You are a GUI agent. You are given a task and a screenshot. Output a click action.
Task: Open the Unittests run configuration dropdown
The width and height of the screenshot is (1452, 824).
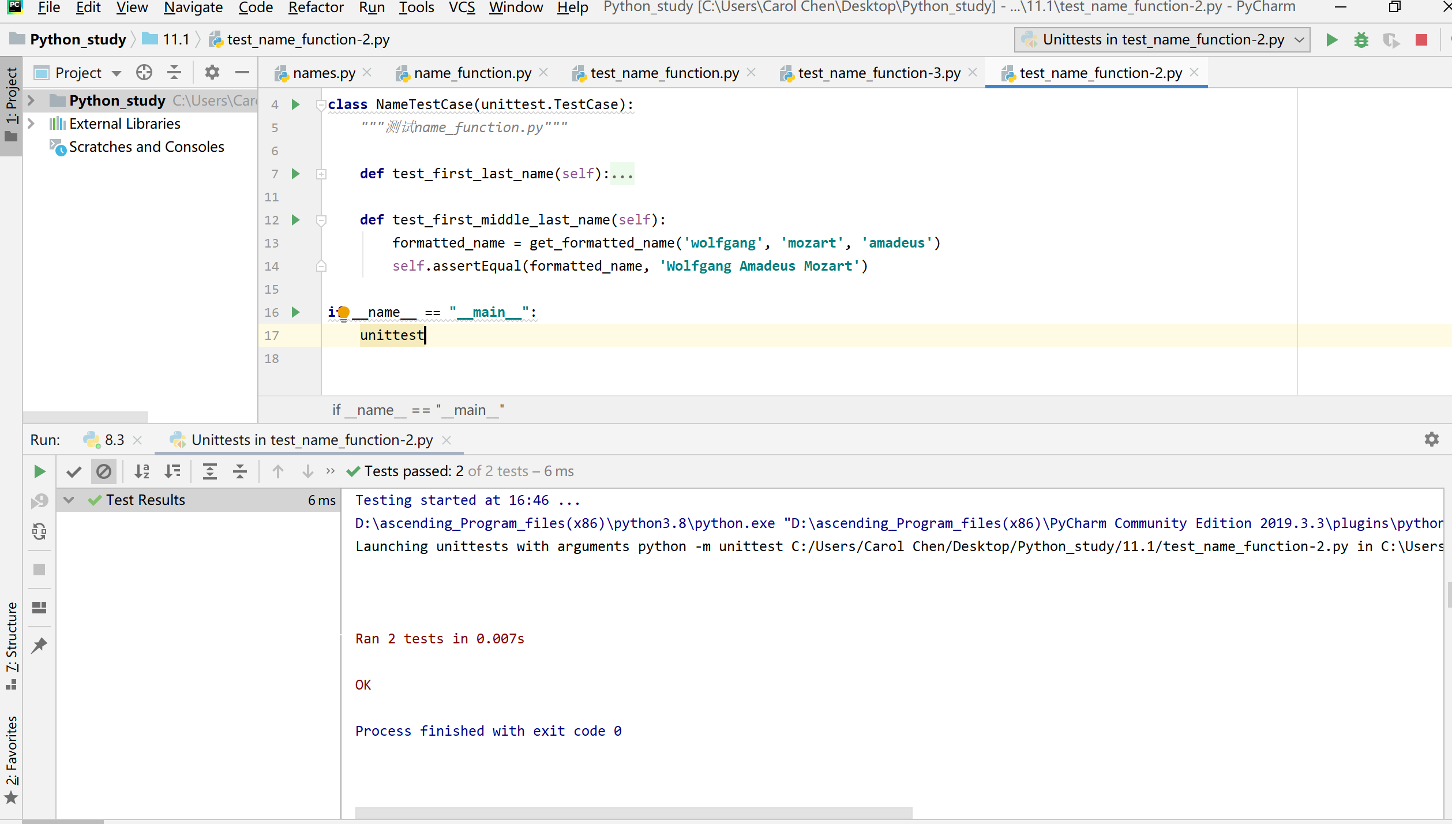click(x=1162, y=40)
